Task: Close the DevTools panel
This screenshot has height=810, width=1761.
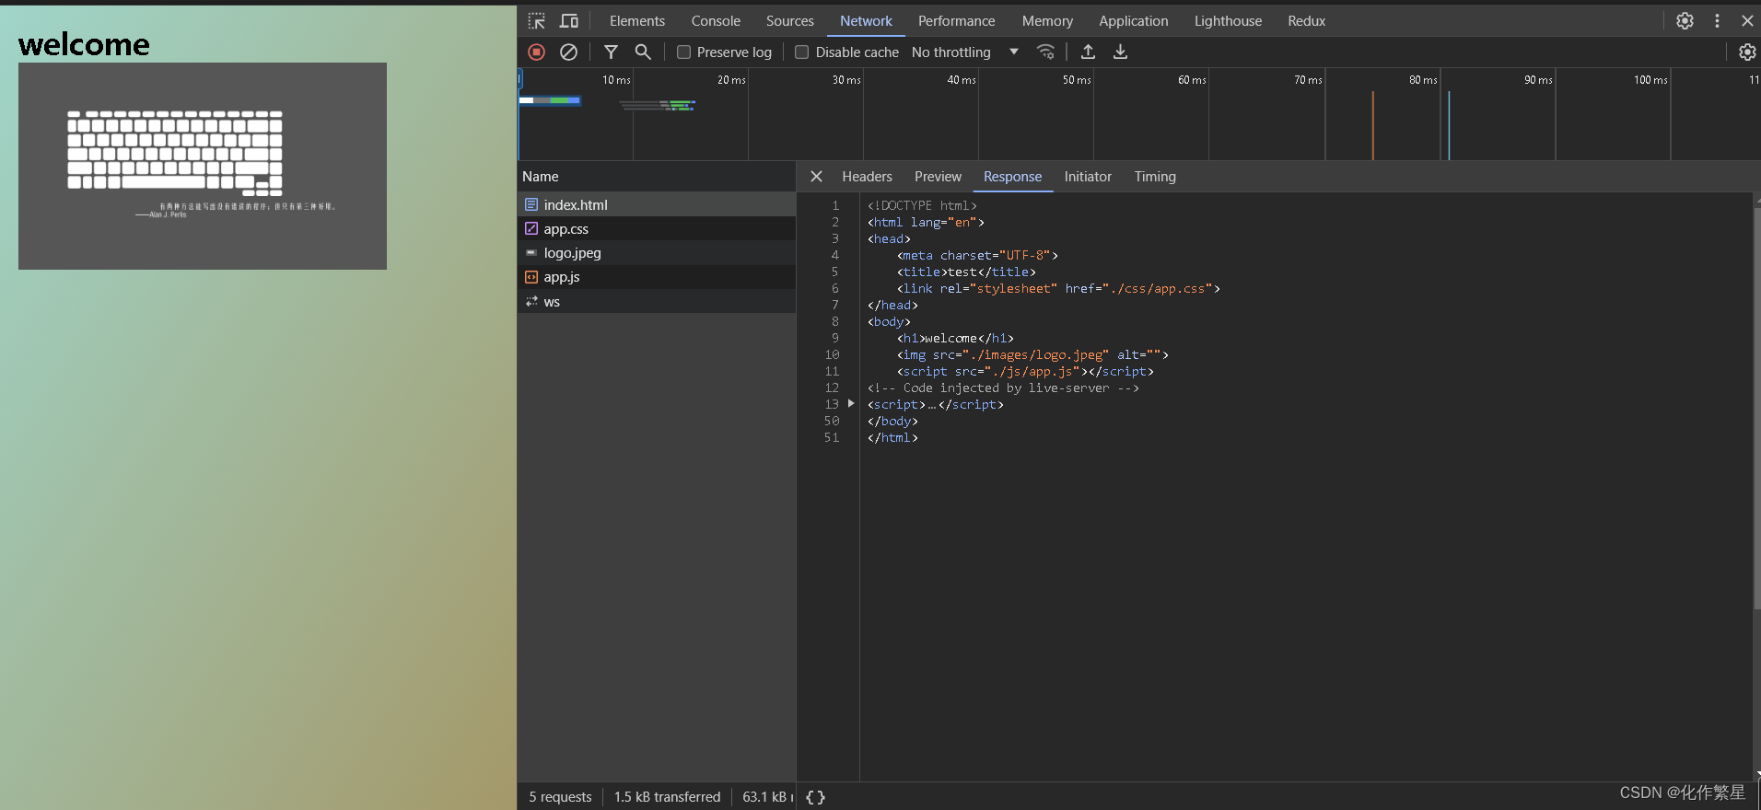Action: [x=1747, y=20]
